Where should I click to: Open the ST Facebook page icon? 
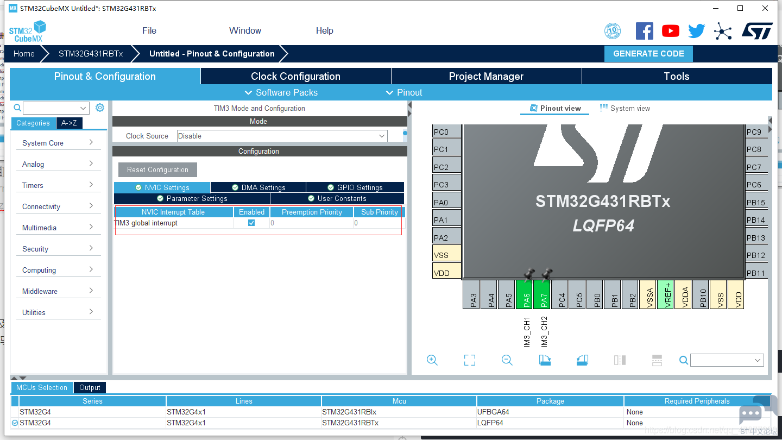pyautogui.click(x=645, y=31)
